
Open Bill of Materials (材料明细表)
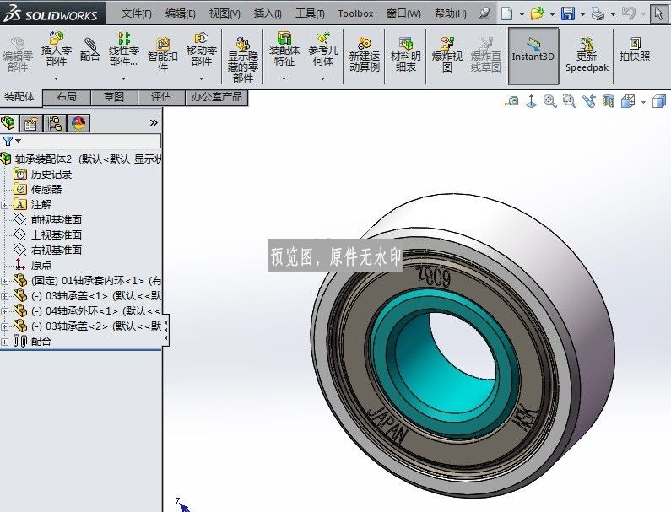[x=405, y=54]
